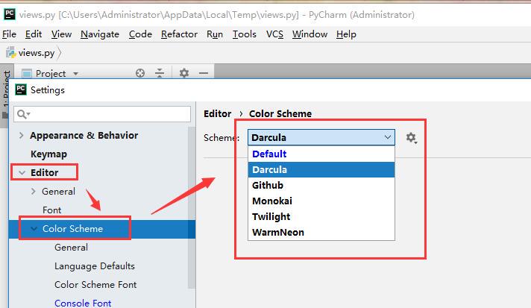
Task: Open Project panel gear options
Action: click(x=184, y=73)
